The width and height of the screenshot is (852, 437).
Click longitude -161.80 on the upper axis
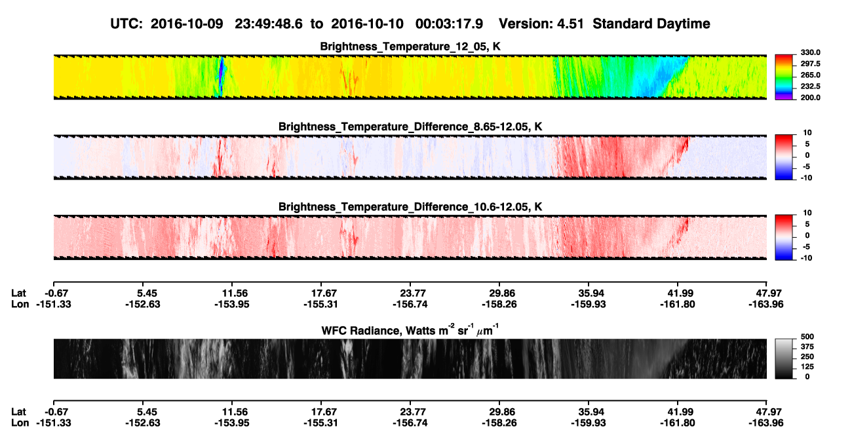click(677, 304)
